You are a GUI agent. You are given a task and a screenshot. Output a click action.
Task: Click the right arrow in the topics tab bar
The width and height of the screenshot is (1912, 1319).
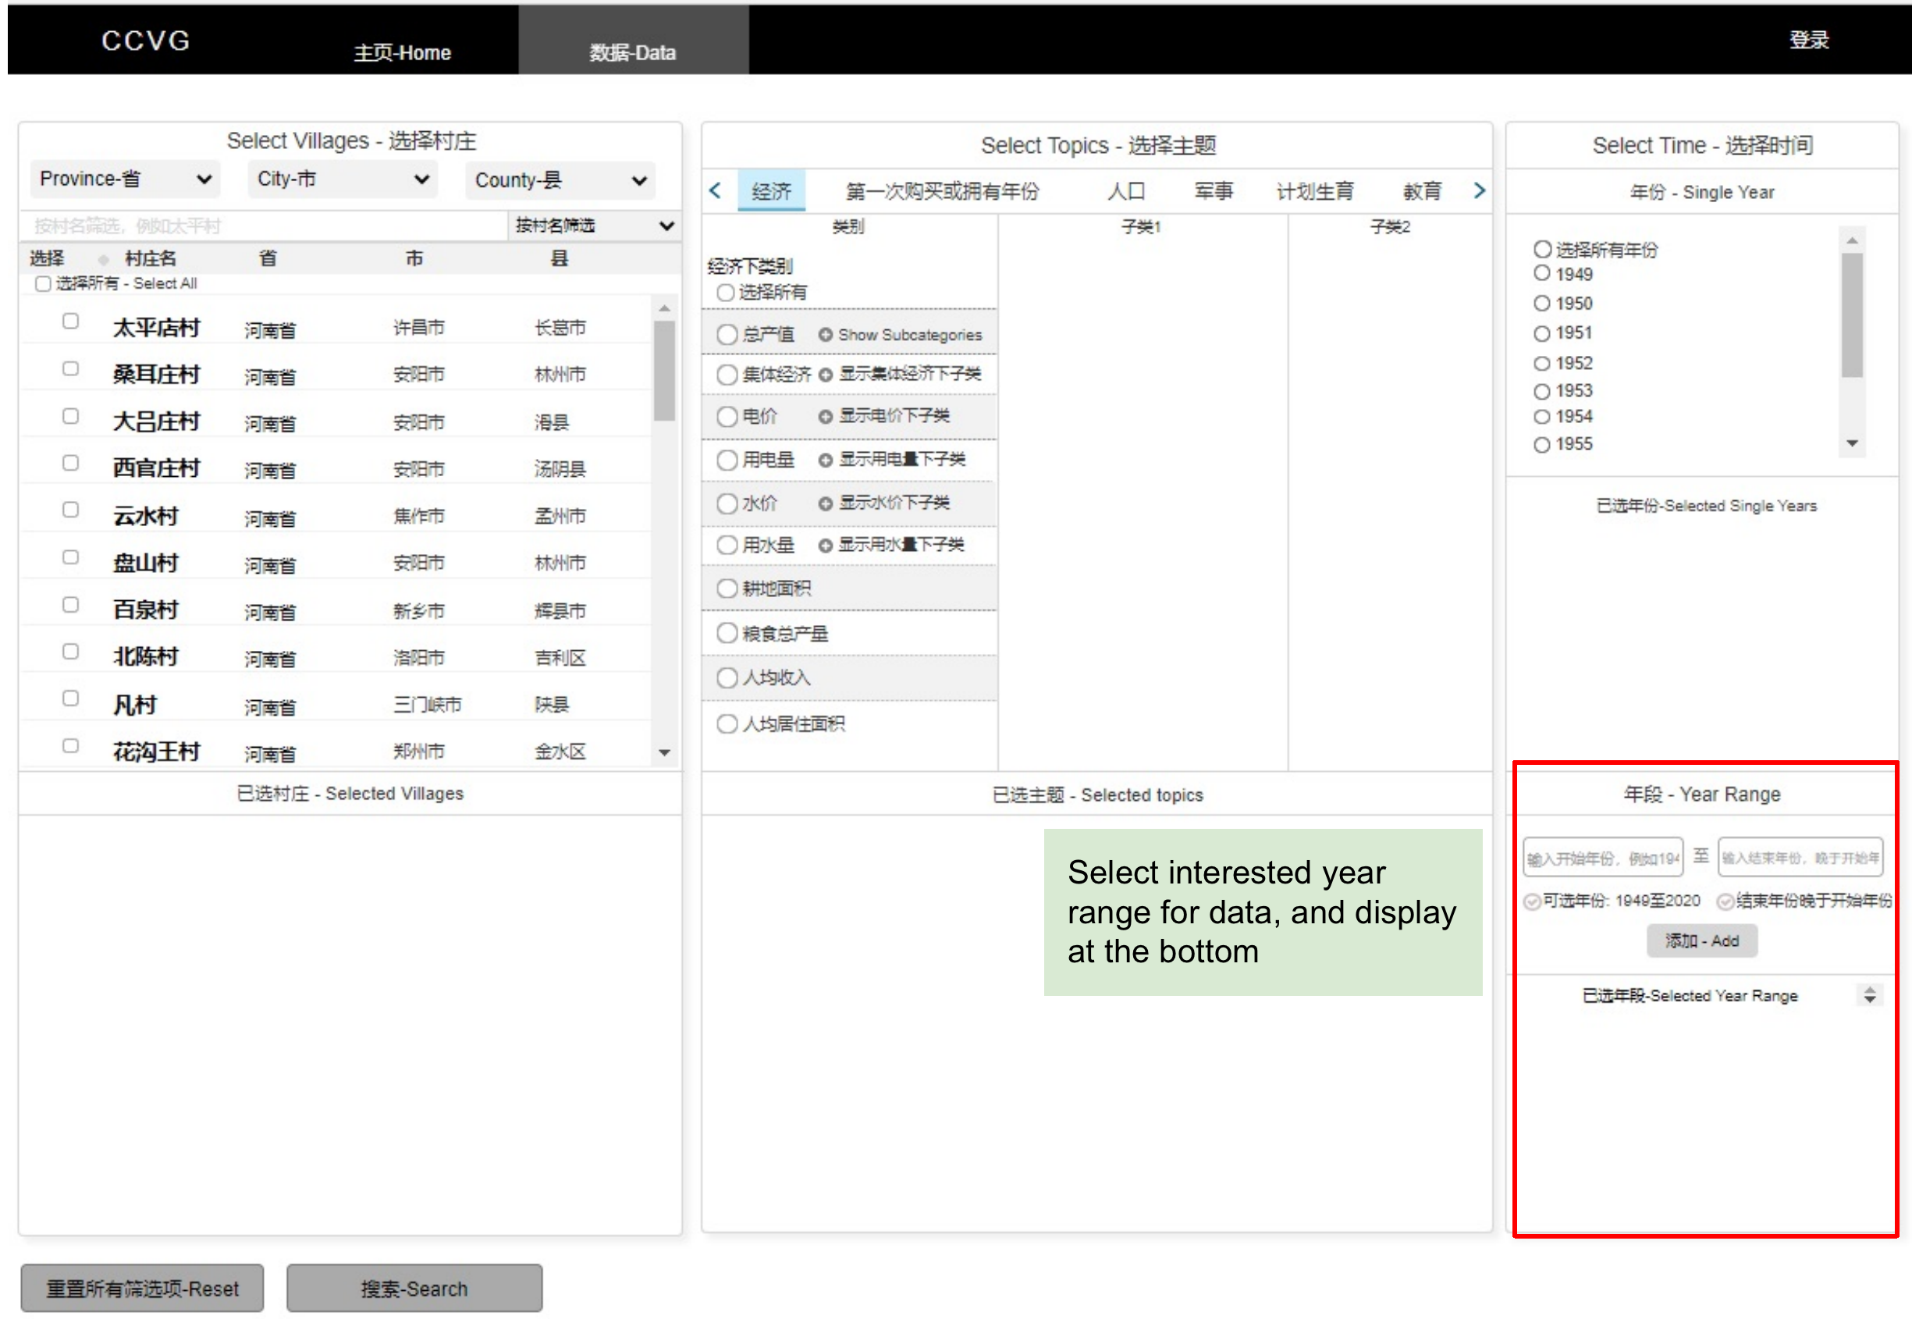(1479, 191)
